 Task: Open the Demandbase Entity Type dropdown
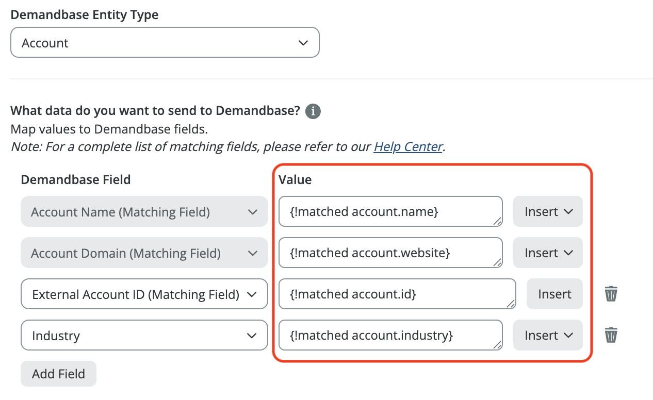pyautogui.click(x=165, y=43)
